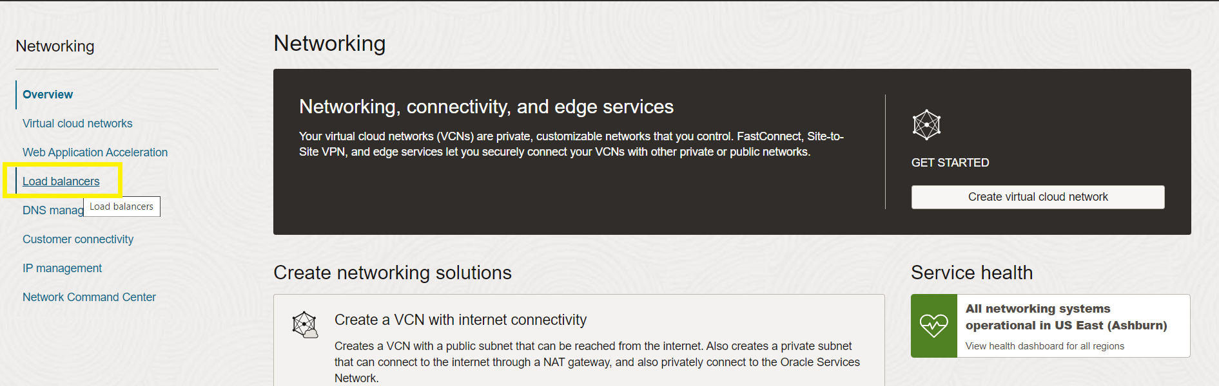The height and width of the screenshot is (386, 1219).
Task: Open Network Command Center
Action: (89, 297)
